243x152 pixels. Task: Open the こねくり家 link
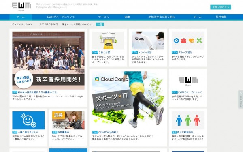pyautogui.click(x=104, y=52)
